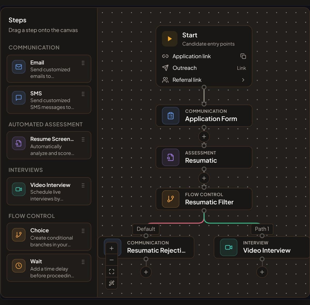Image resolution: width=310 pixels, height=305 pixels.
Task: Click the magic wand auto-layout button
Action: 112,283
